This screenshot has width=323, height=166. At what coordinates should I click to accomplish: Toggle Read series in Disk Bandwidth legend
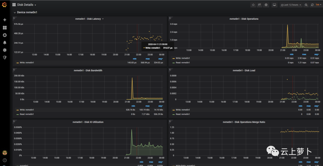pyautogui.click(x=27, y=114)
